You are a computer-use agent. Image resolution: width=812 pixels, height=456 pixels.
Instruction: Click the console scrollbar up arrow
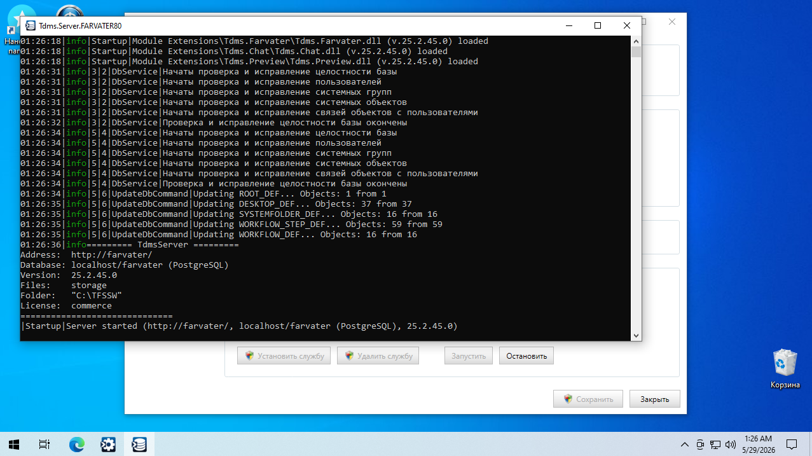(637, 41)
